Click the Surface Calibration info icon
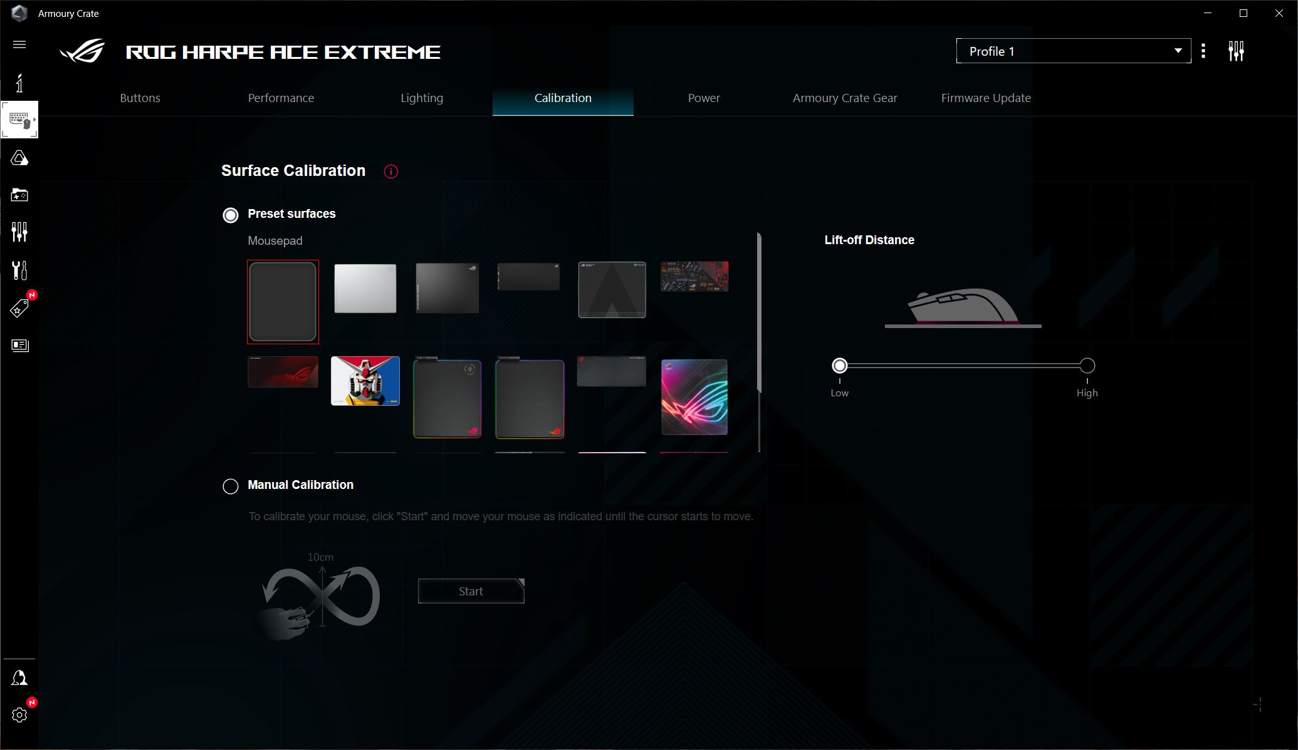This screenshot has height=750, width=1298. 391,172
